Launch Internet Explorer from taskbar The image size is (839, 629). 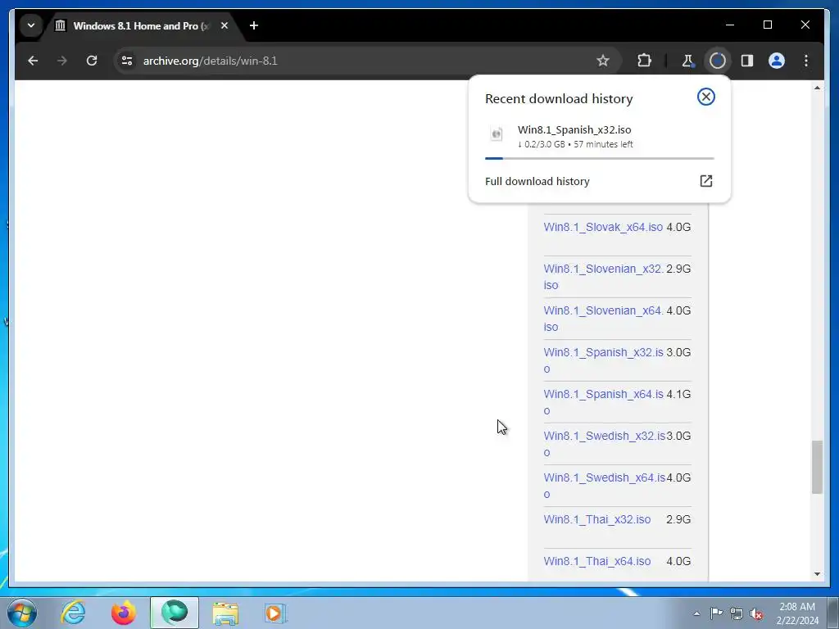click(73, 613)
